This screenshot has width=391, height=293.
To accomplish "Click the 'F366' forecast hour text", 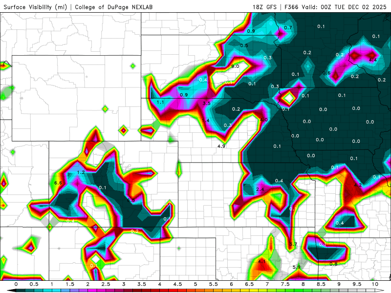I will point(291,7).
